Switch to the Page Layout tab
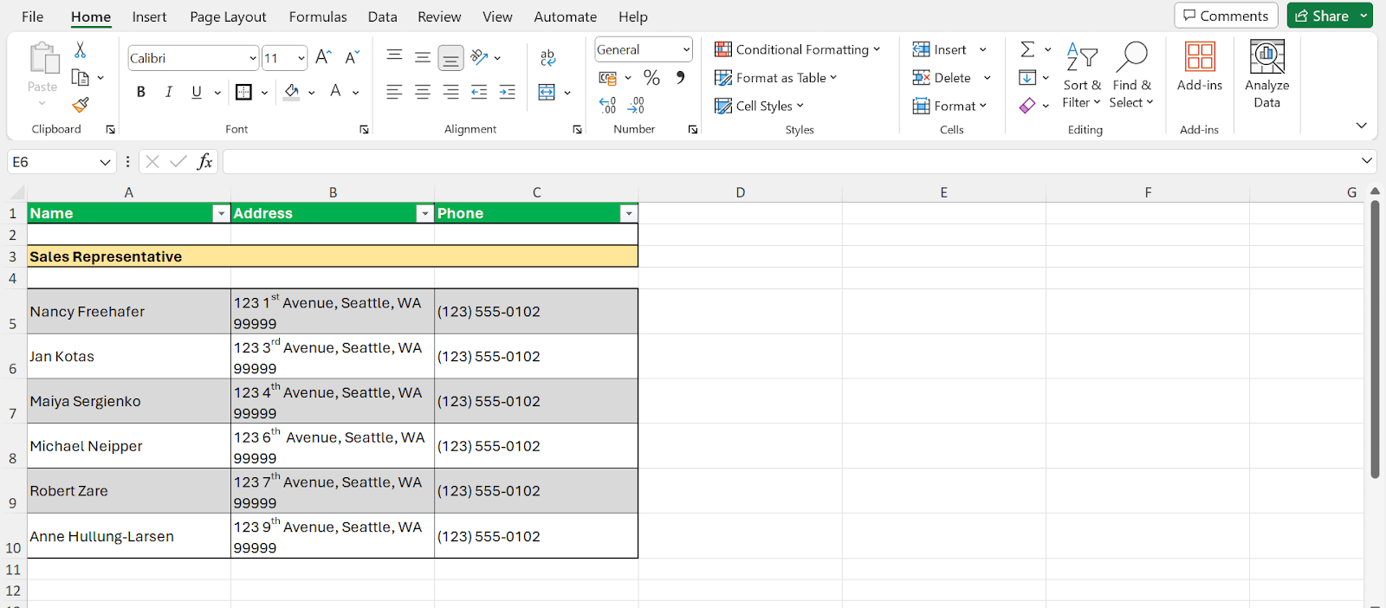1386x608 pixels. click(228, 16)
